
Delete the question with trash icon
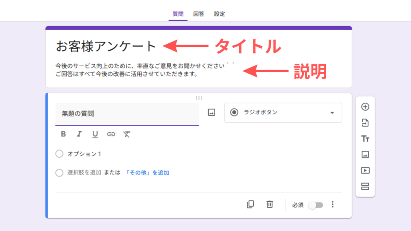click(x=270, y=205)
